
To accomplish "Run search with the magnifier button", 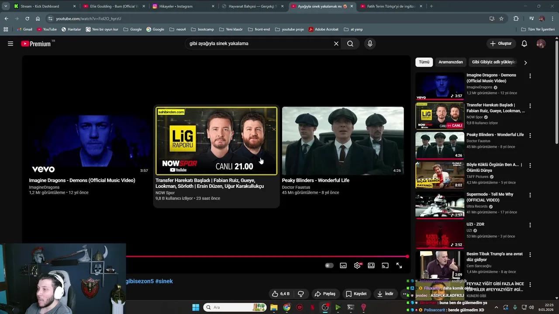I will (350, 44).
